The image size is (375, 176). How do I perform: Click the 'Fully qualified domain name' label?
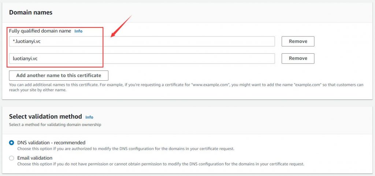[x=40, y=31]
